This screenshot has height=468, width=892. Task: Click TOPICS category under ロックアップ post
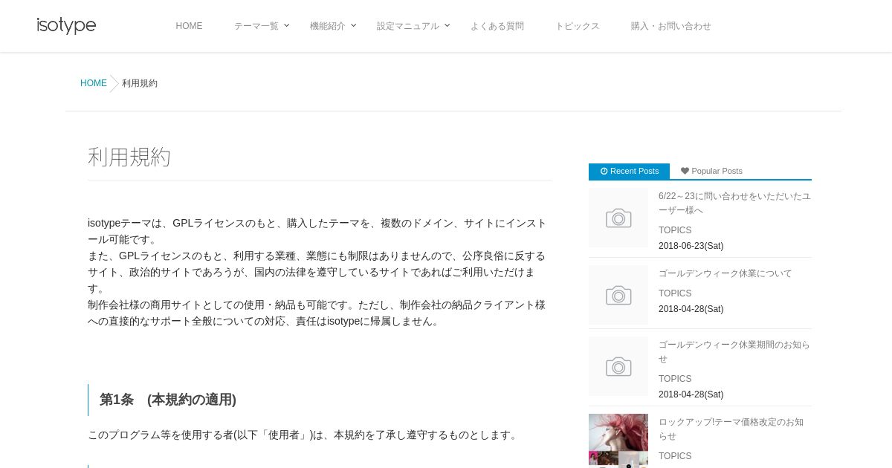tap(675, 456)
